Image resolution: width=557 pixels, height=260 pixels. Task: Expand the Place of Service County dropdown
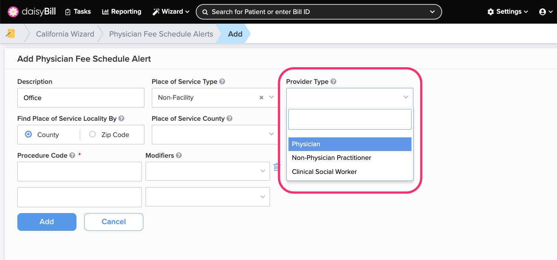point(214,134)
